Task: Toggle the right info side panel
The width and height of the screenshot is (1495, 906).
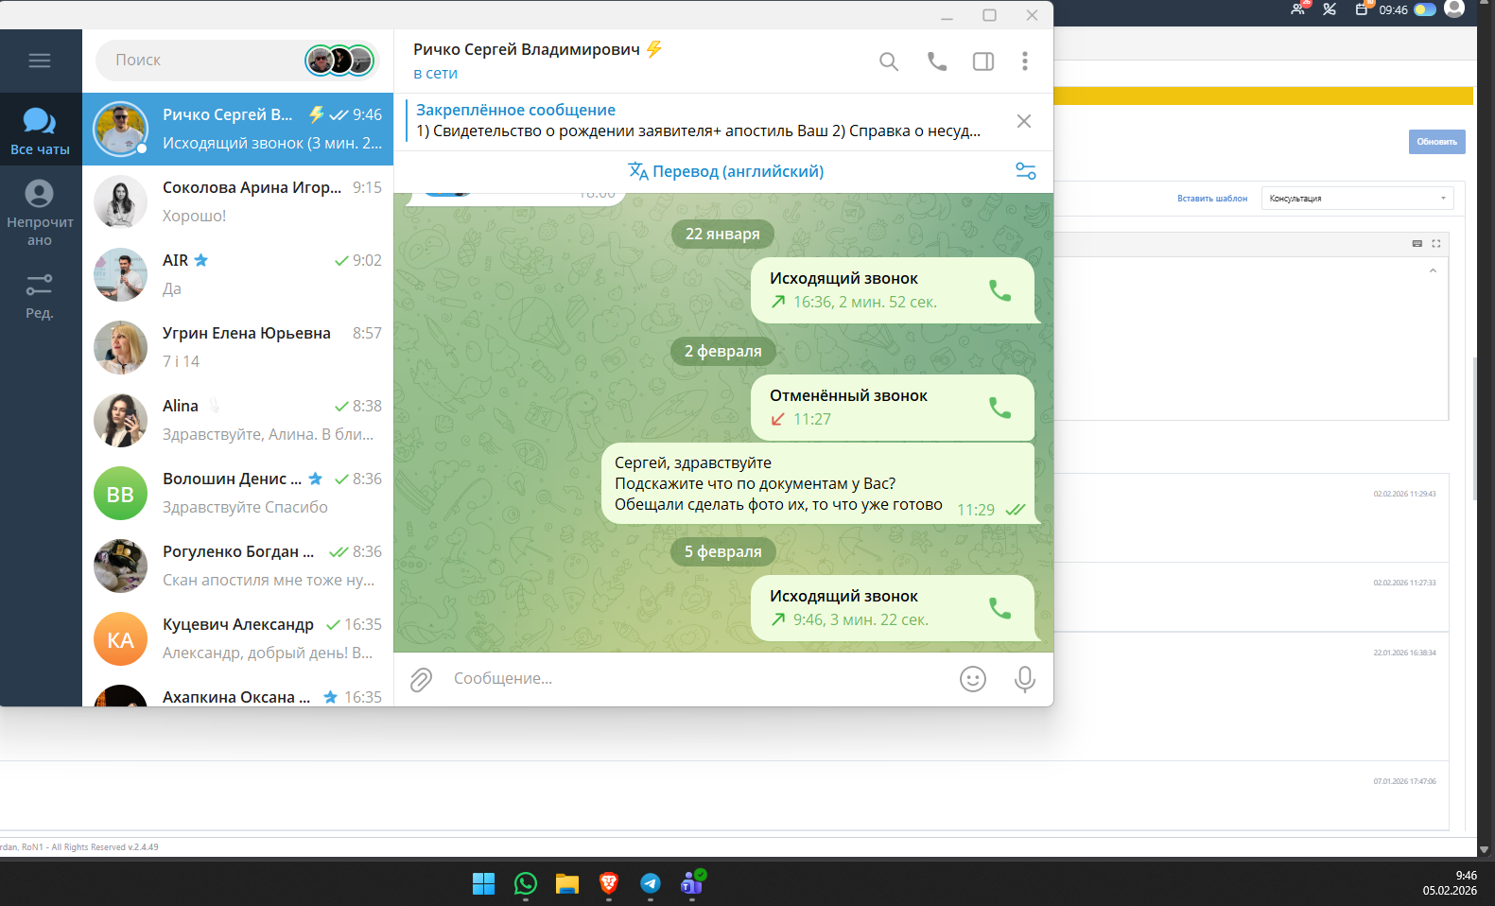Action: [x=983, y=61]
